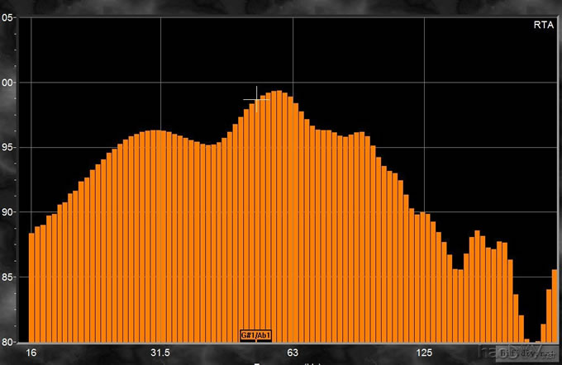The height and width of the screenshot is (365, 562).
Task: Click the 105 dB label at top left
Action: (7, 18)
